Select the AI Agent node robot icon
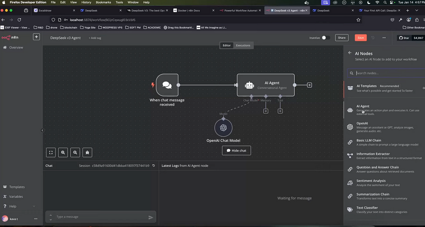Screen dimensions: 425x227 (250, 85)
